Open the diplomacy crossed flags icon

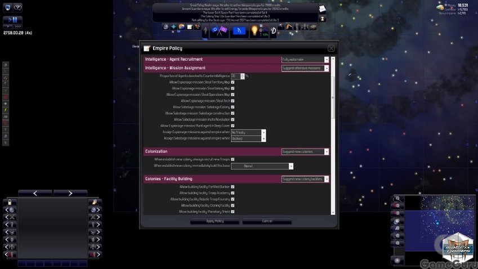pos(219,31)
